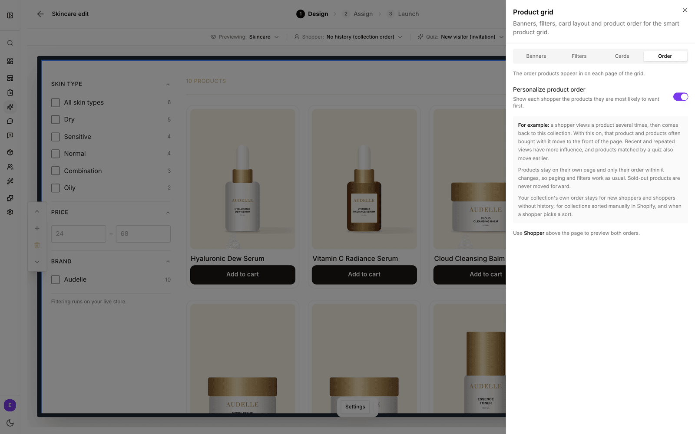
Task: Open the clipboard list icon in sidebar
Action: pyautogui.click(x=10, y=92)
